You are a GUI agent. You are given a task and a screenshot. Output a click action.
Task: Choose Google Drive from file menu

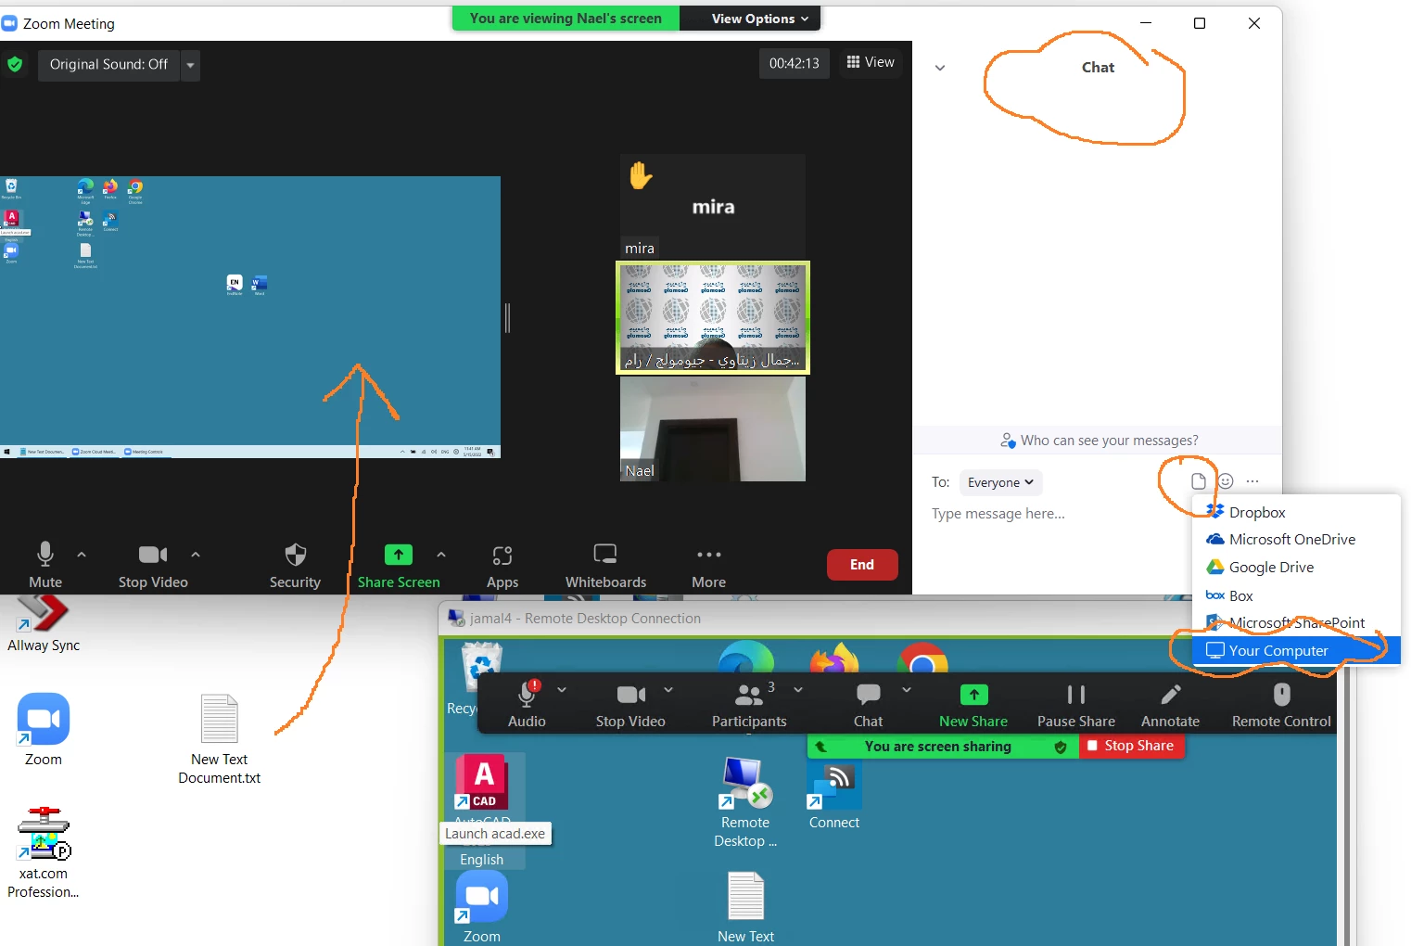[1296, 567]
